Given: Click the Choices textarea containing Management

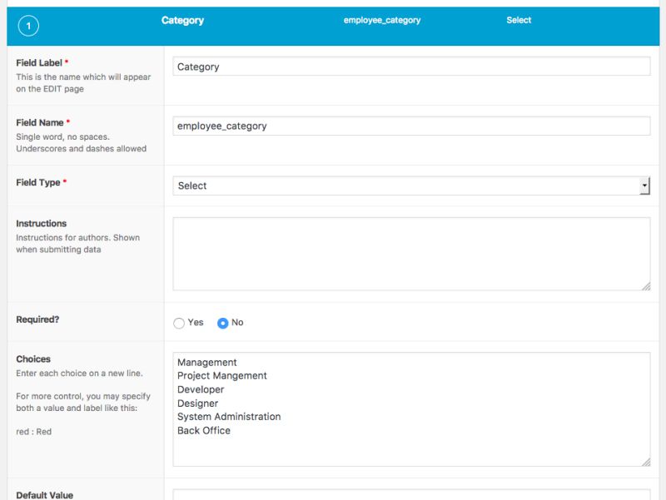Looking at the screenshot, I should pos(411,408).
